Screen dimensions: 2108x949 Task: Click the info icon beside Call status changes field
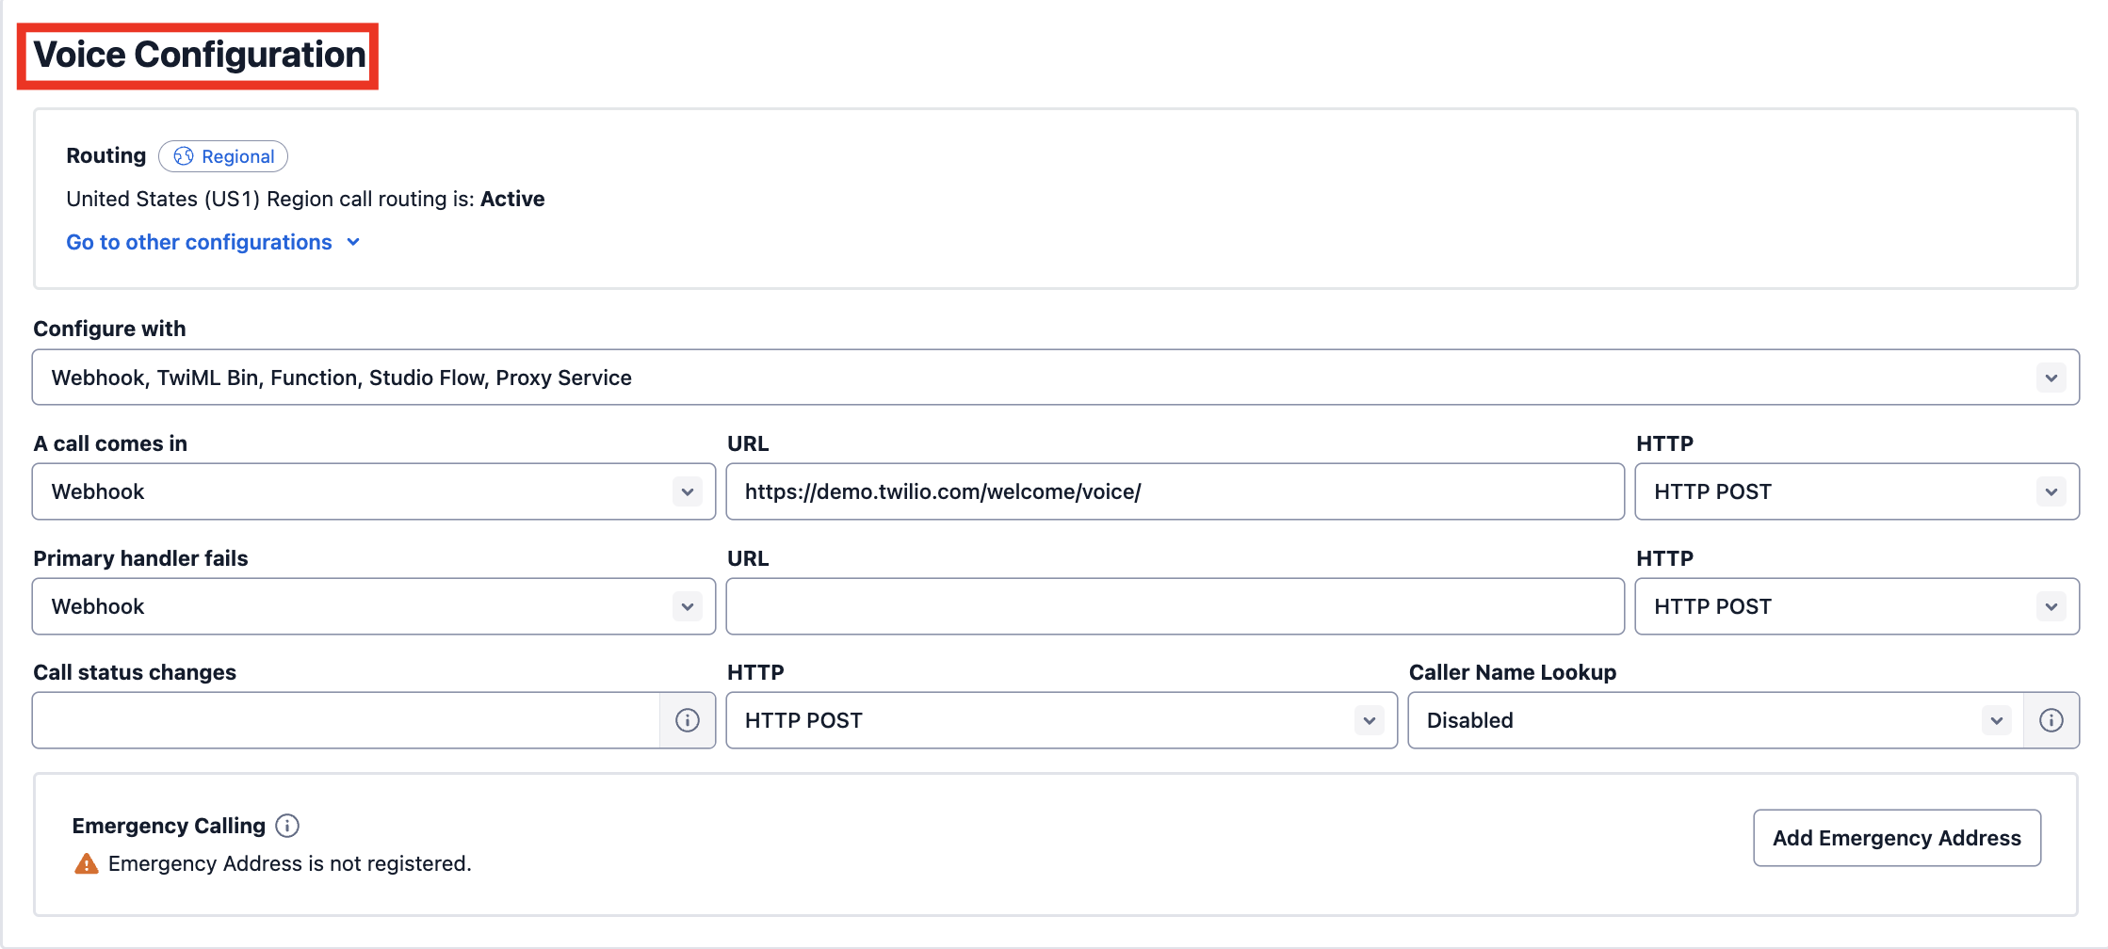[x=688, y=720]
